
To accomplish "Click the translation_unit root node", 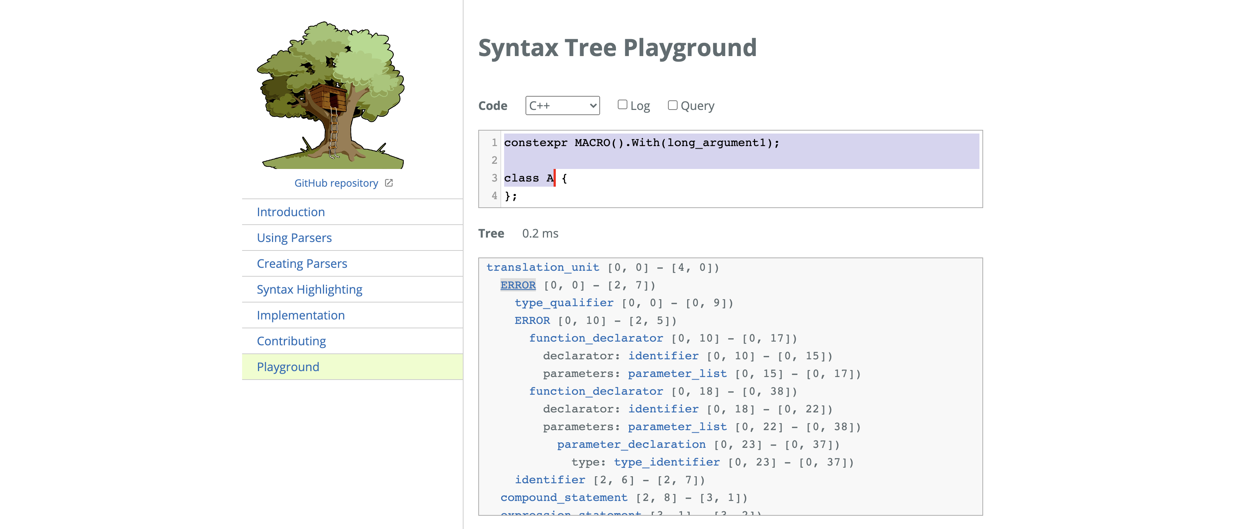I will point(542,267).
